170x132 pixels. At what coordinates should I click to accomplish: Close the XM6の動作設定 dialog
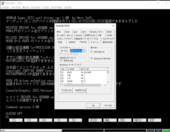pos(113,26)
